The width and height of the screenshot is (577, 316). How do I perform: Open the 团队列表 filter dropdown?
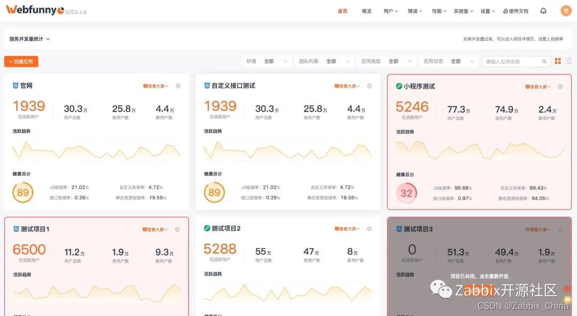pyautogui.click(x=324, y=61)
